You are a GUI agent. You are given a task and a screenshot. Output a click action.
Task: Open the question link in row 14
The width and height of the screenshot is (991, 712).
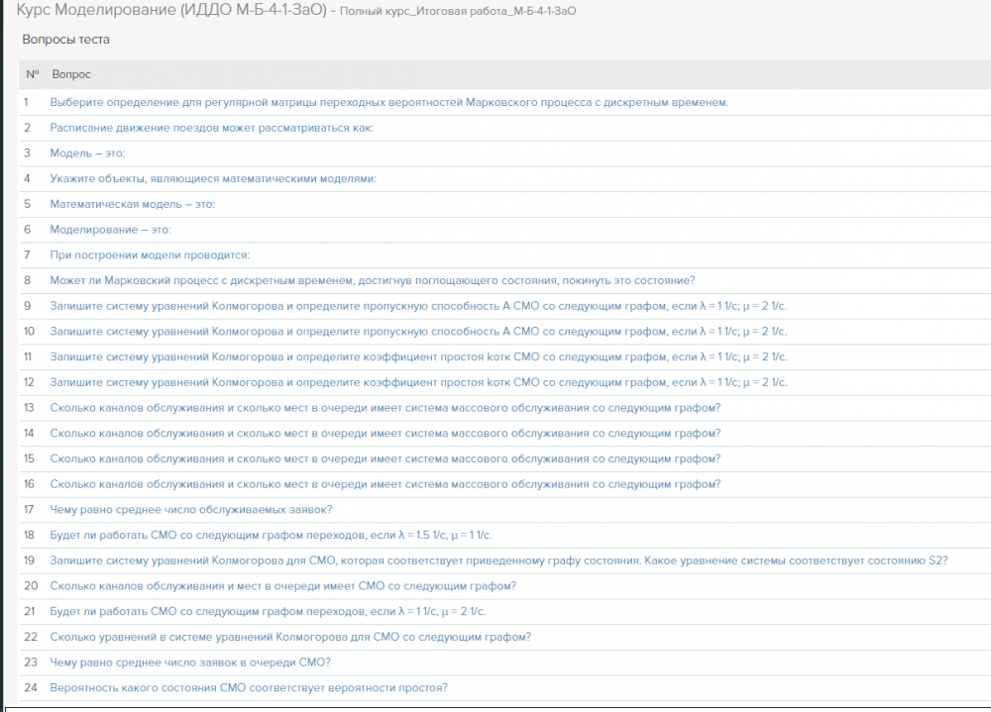coord(385,434)
